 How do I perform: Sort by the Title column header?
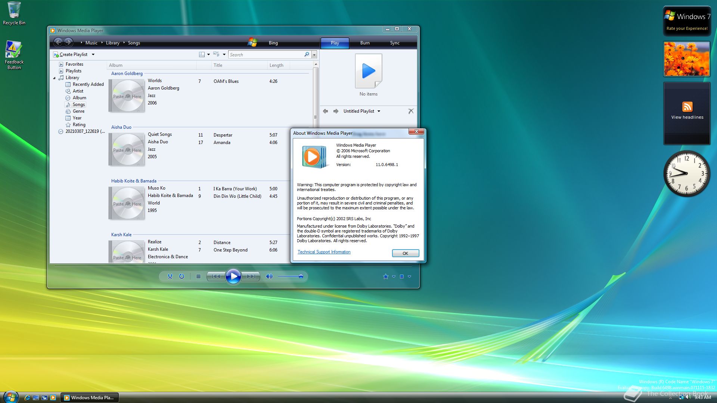[x=239, y=65]
